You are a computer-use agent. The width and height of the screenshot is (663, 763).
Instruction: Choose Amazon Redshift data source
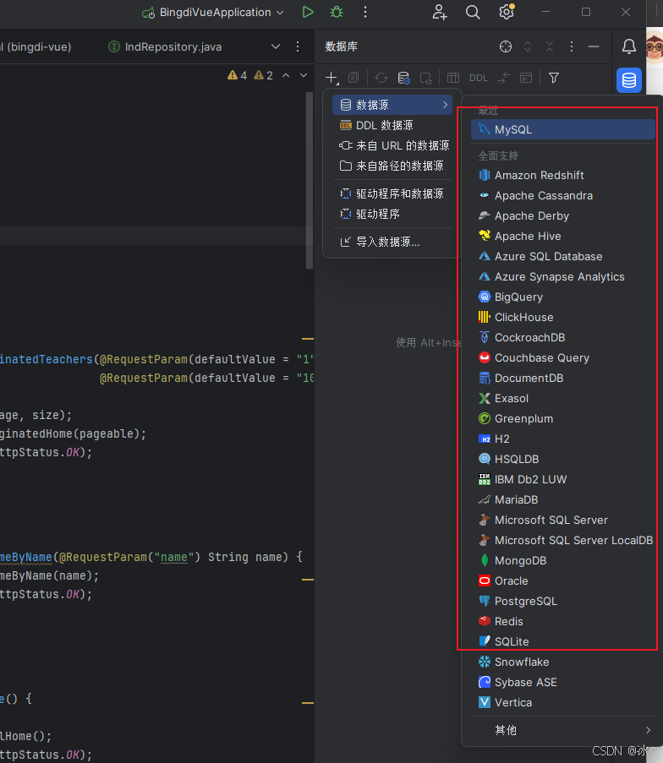point(563,175)
